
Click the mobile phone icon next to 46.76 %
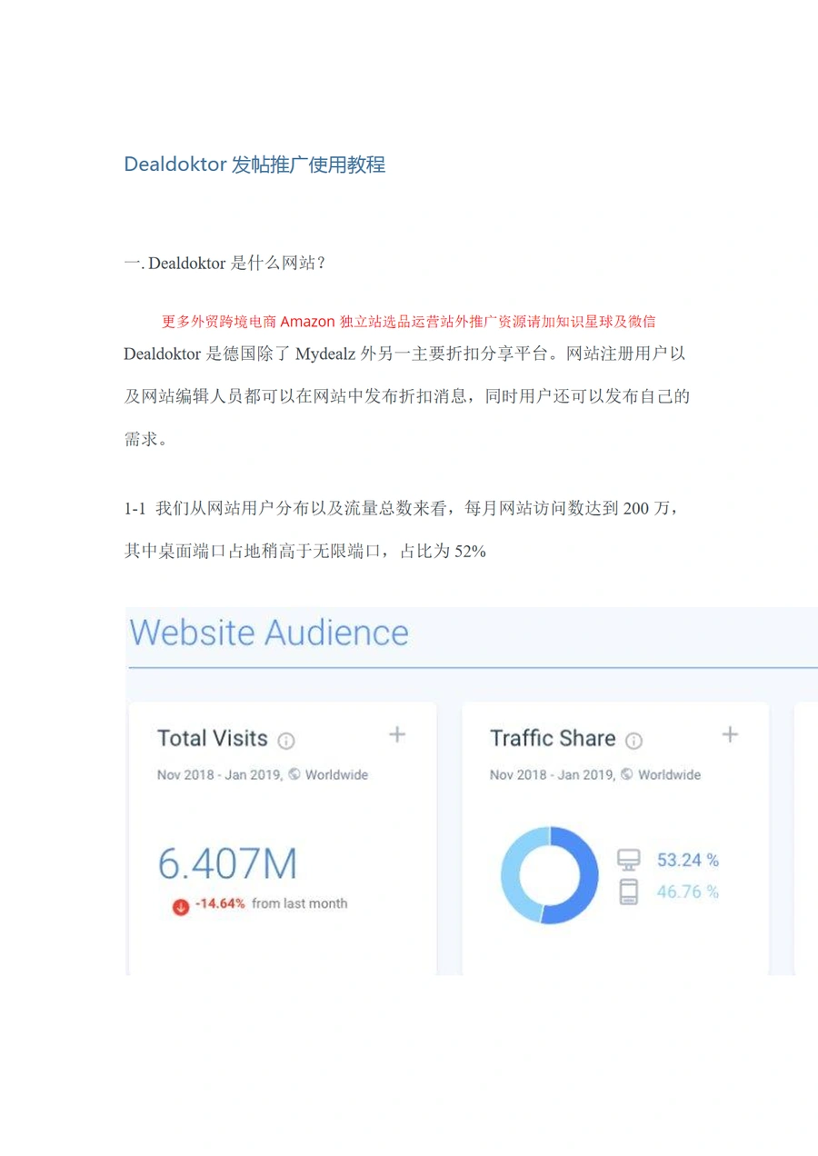coord(629,892)
